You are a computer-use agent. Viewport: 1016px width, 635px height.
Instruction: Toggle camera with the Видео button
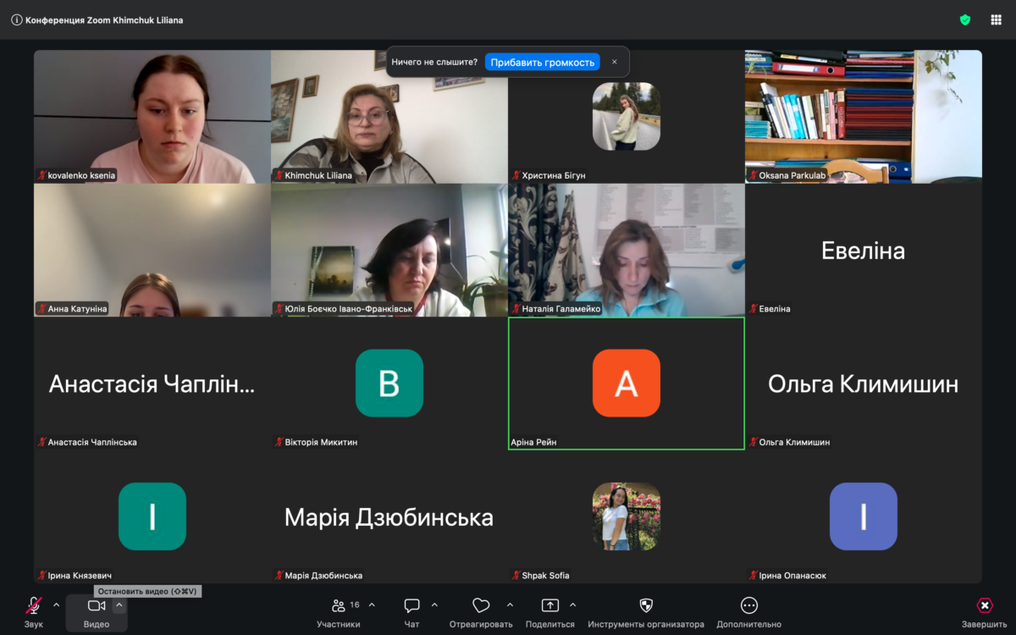click(97, 612)
